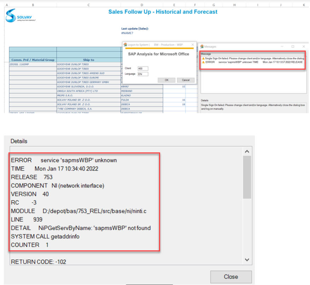Screen dimensions: 310x285
Task: Select the #NAME? error cell
Action: click(x=127, y=33)
